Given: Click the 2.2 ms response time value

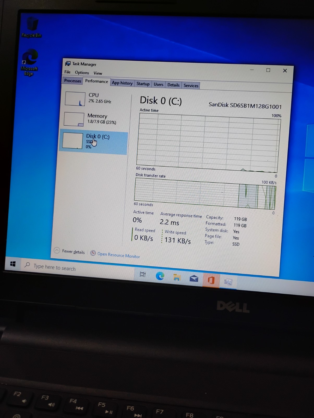Looking at the screenshot, I should (170, 222).
